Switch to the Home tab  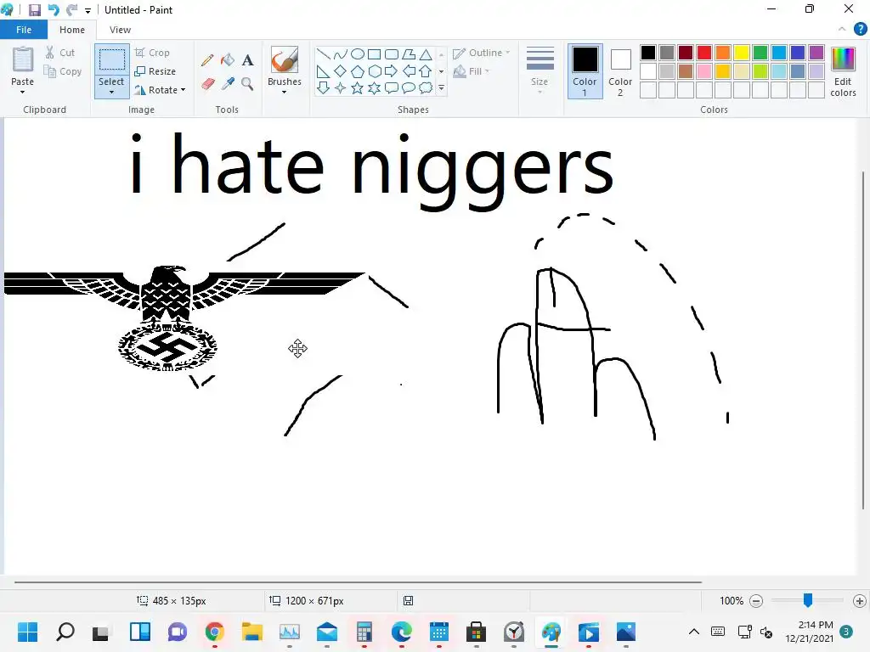point(72,30)
